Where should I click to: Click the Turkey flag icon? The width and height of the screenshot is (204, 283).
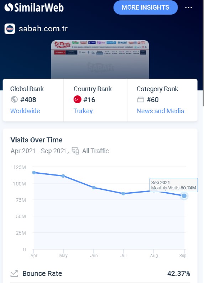(77, 99)
